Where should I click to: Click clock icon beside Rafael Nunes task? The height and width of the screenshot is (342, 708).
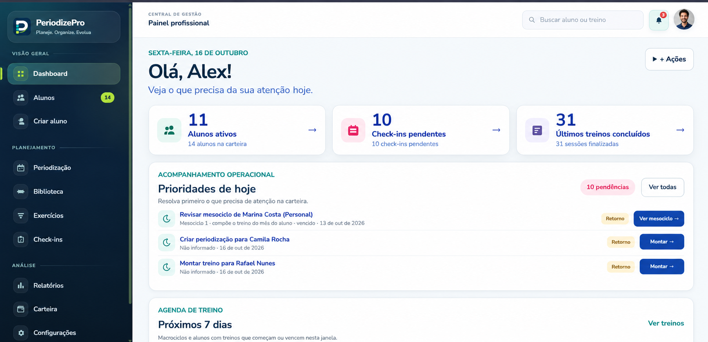167,267
